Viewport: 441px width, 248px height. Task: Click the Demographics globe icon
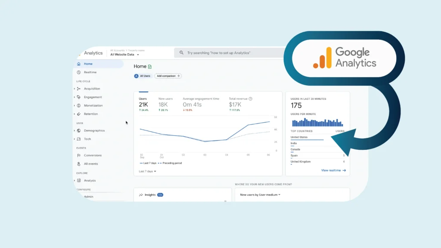point(79,130)
